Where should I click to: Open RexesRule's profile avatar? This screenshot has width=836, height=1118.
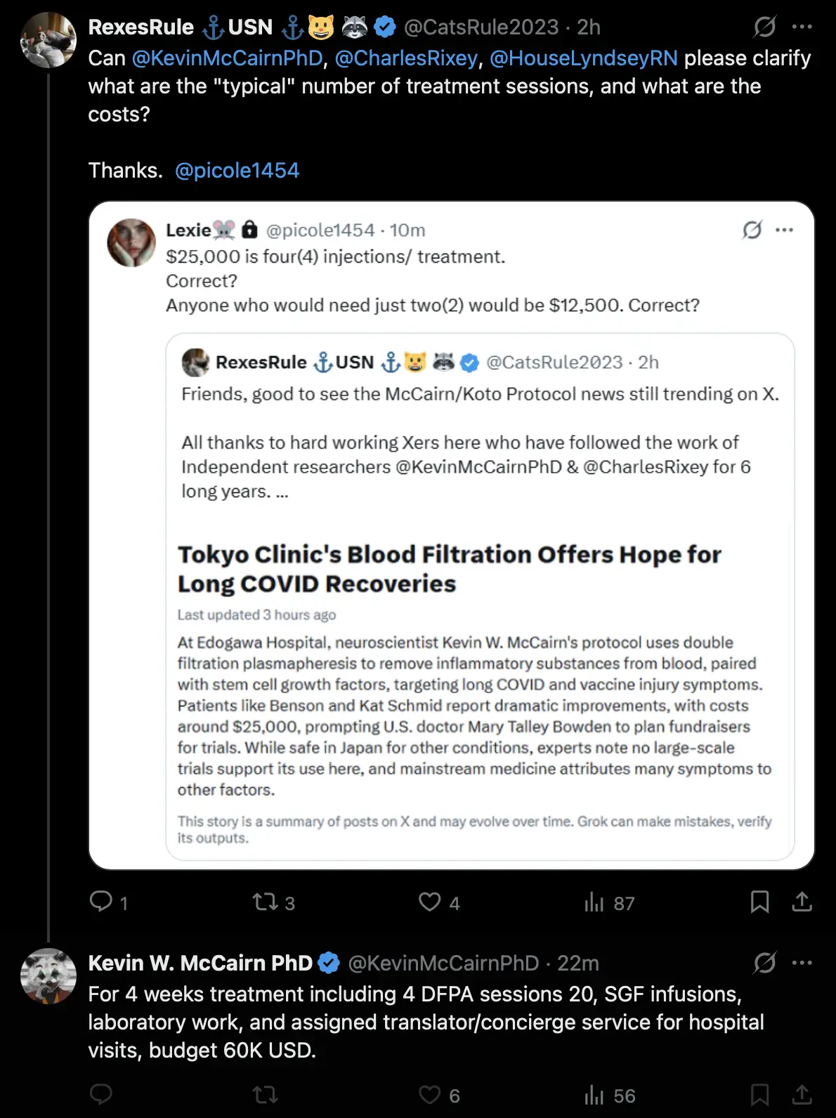coord(48,39)
